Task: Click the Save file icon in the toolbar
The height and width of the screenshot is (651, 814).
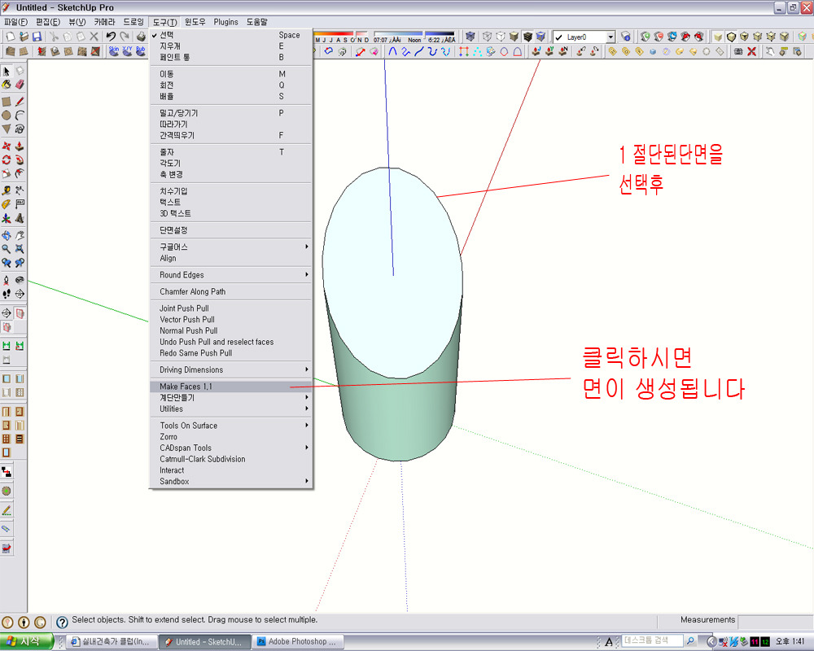Action: pyautogui.click(x=37, y=37)
